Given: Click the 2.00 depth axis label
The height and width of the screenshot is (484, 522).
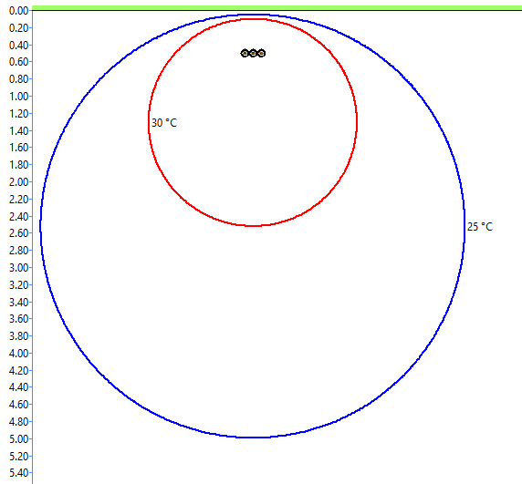Looking at the screenshot, I should [18, 182].
